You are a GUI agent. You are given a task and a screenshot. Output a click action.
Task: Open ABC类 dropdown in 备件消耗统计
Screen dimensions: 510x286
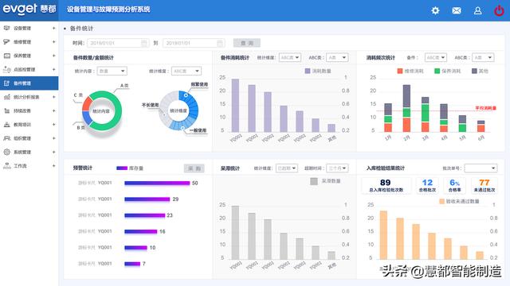pyautogui.click(x=337, y=58)
